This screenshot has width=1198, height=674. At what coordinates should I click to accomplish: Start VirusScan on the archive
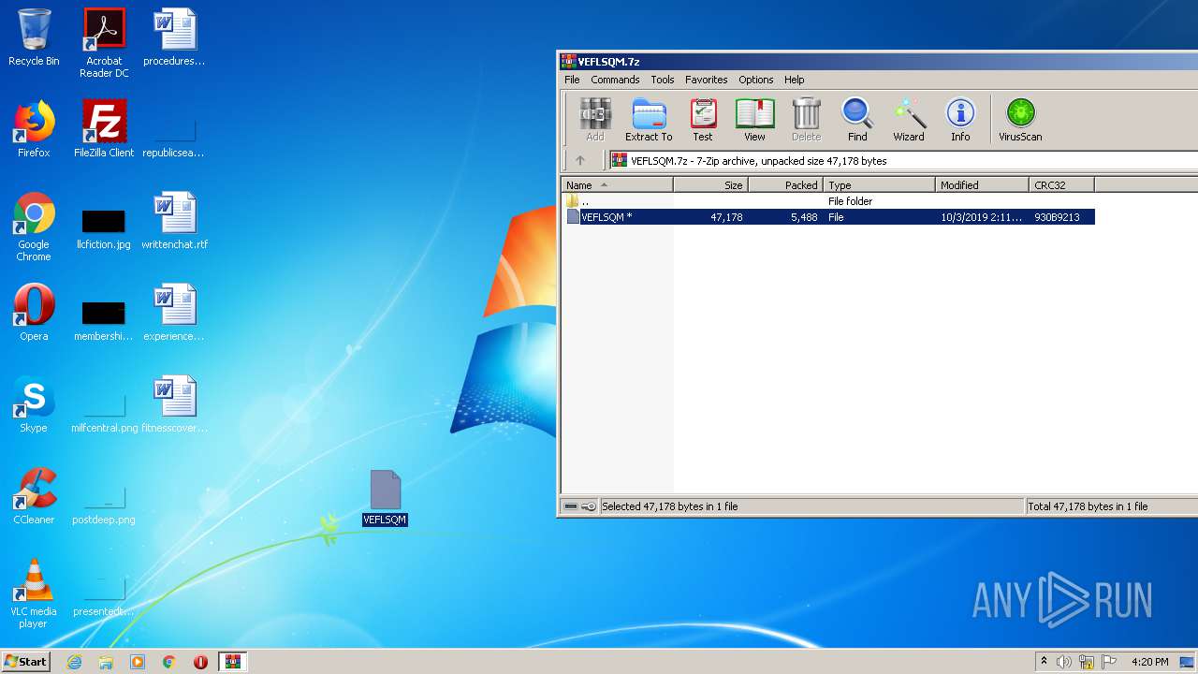pos(1020,120)
